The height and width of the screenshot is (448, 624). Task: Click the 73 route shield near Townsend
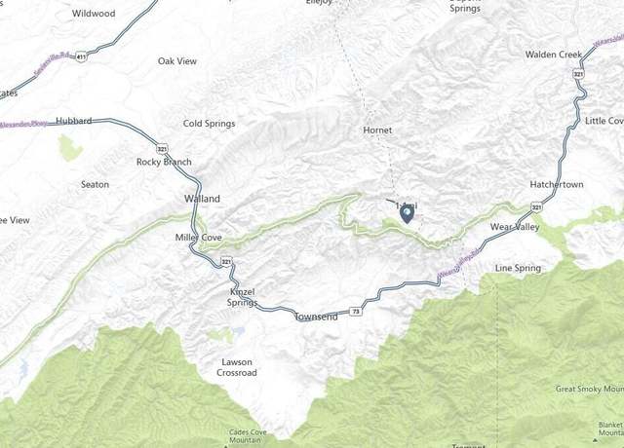(356, 312)
